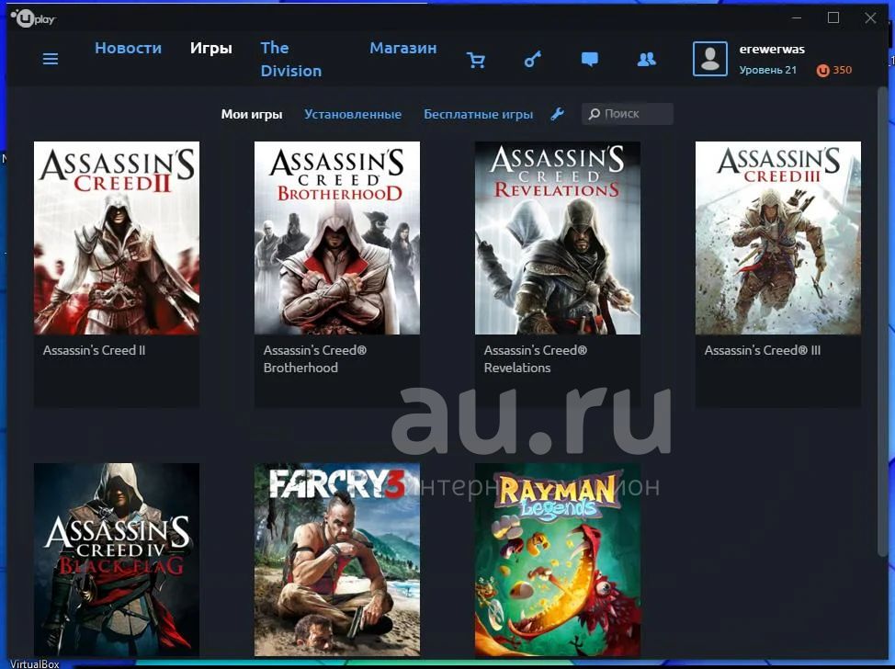Image resolution: width=895 pixels, height=669 pixels.
Task: Open the shopping cart icon
Action: 475,60
